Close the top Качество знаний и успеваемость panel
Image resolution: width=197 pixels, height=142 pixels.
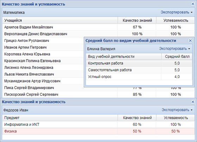click(193, 4)
